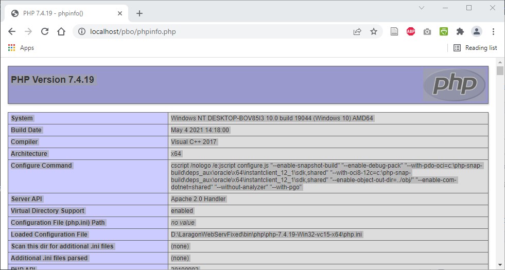
Task: Click the D:\LaragonWebServFixed php.ini path
Action: point(267,235)
